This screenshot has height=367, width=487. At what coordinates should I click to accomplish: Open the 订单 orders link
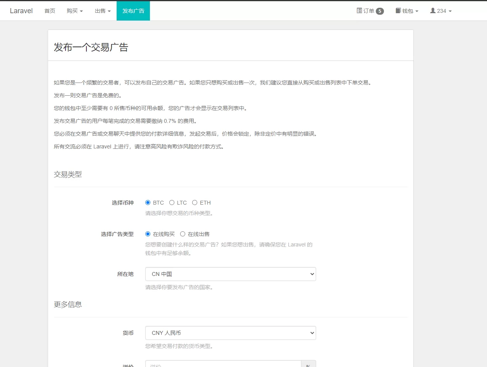pos(369,11)
